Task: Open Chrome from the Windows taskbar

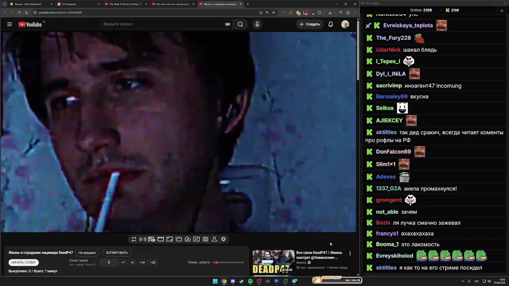Action: click(x=224, y=281)
